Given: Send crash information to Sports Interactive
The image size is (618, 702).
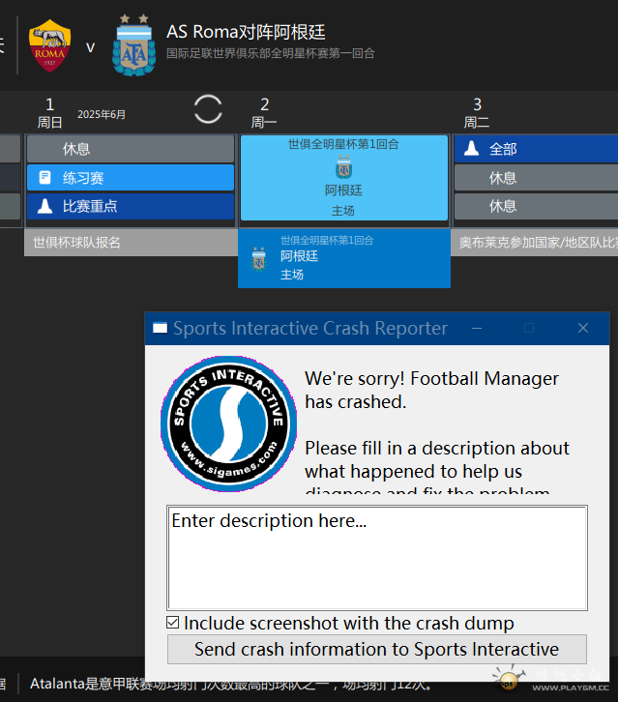Looking at the screenshot, I should click(x=376, y=649).
